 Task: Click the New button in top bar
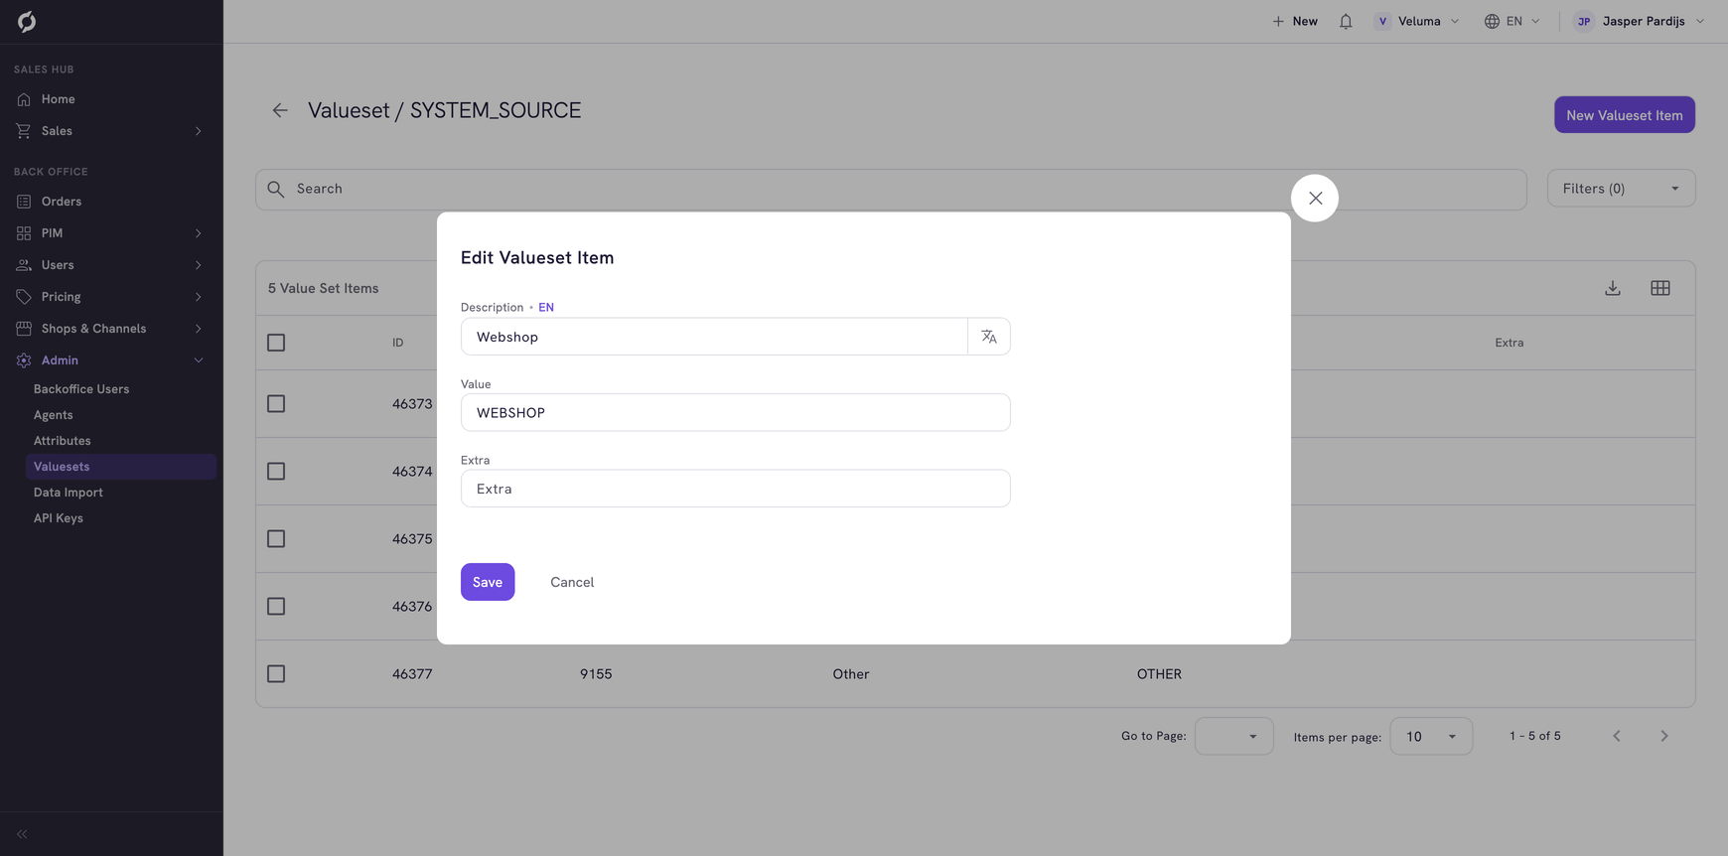(x=1295, y=21)
